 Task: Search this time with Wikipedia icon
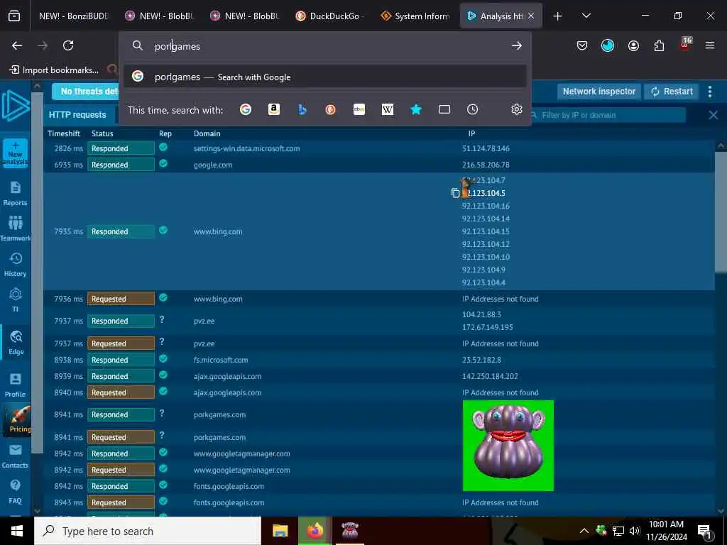pyautogui.click(x=388, y=109)
